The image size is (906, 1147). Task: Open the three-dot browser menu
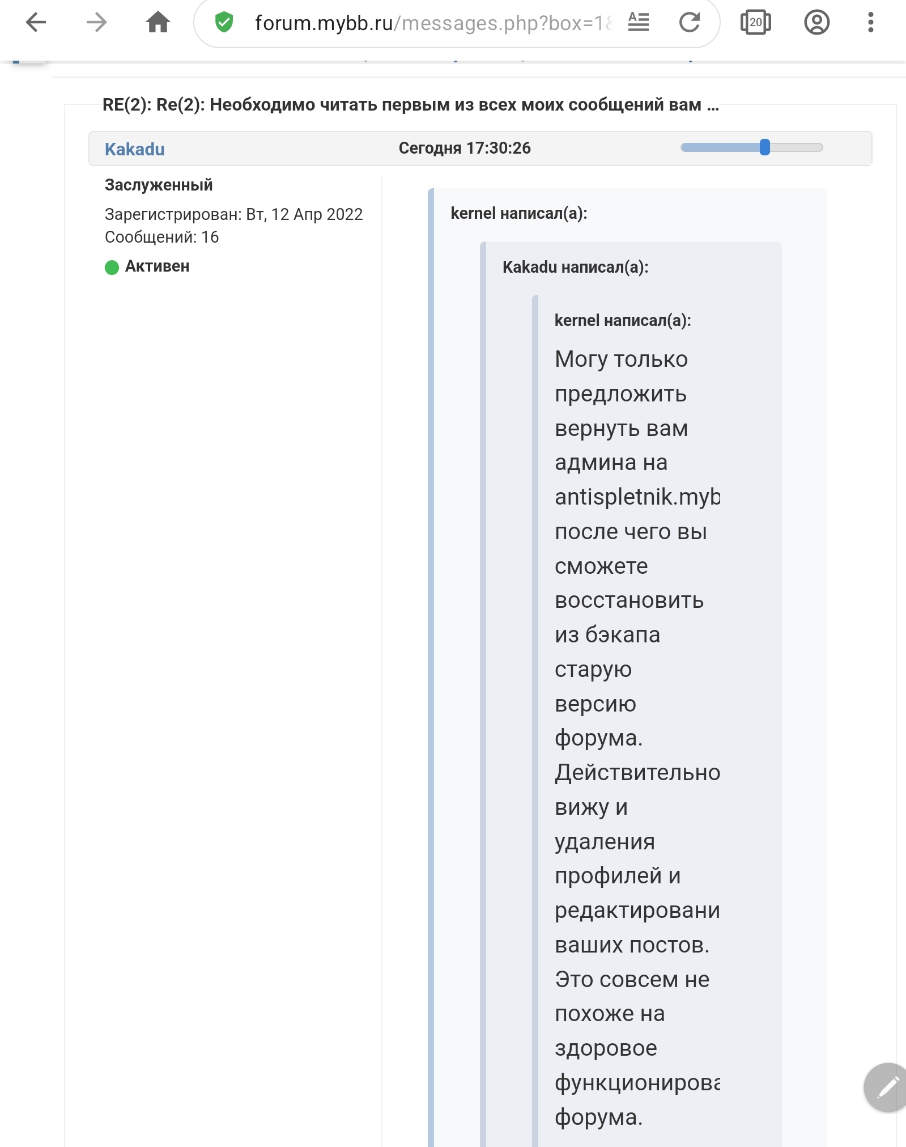point(871,23)
